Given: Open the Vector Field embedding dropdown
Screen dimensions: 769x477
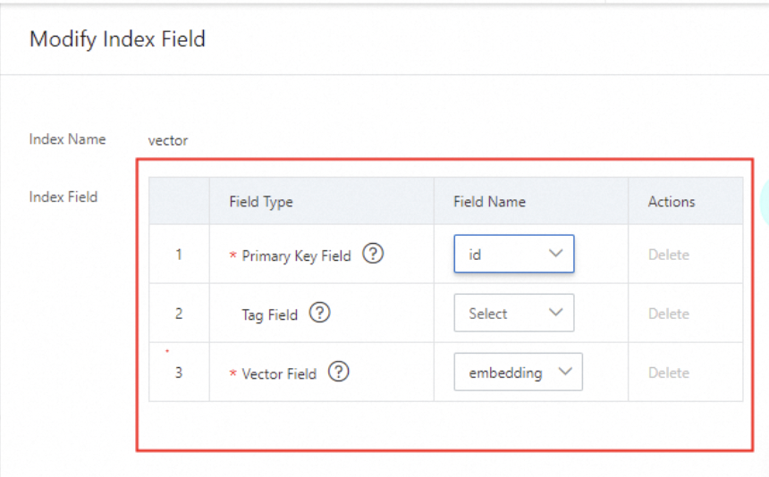Looking at the screenshot, I should point(518,372).
